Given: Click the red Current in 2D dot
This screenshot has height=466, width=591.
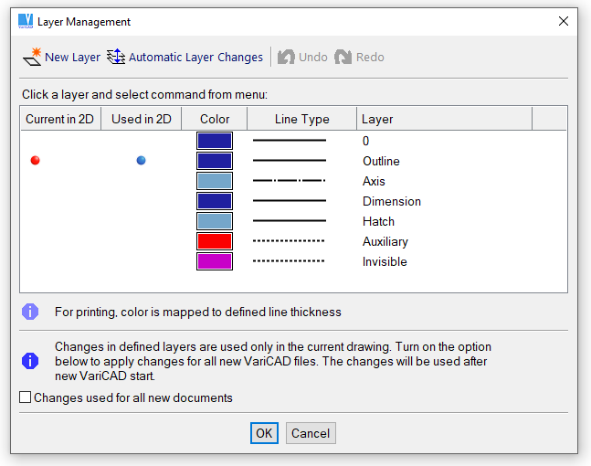Looking at the screenshot, I should tap(36, 161).
